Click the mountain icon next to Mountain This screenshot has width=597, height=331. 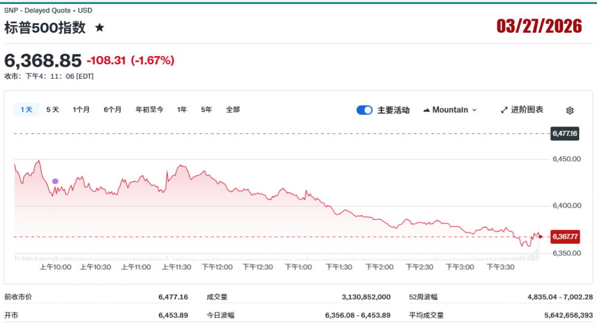coord(427,110)
